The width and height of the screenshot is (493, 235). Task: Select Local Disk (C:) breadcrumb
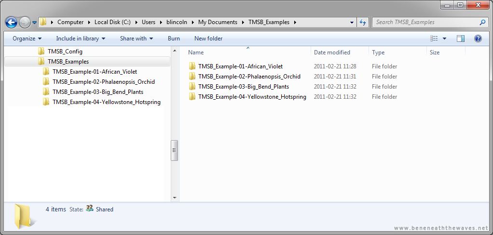pos(112,22)
